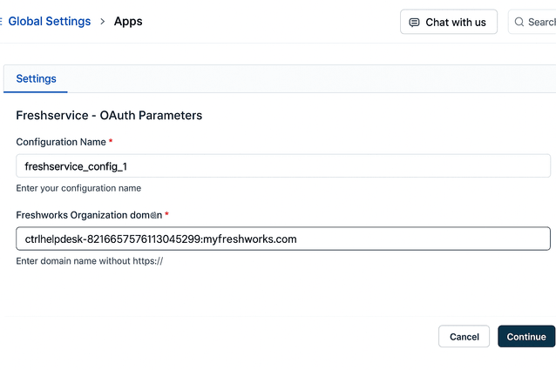Image resolution: width=556 pixels, height=370 pixels.
Task: Edit the Configuration Name field
Action: [283, 165]
